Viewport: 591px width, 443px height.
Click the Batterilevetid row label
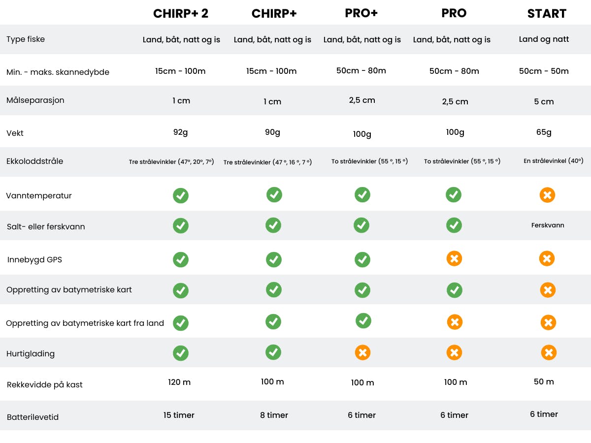click(x=33, y=417)
